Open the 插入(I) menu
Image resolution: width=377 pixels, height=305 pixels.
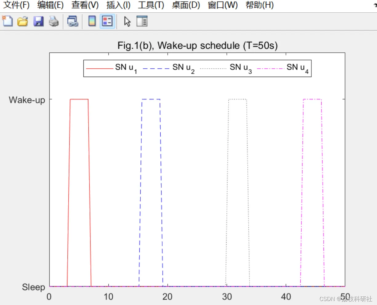[x=118, y=5]
